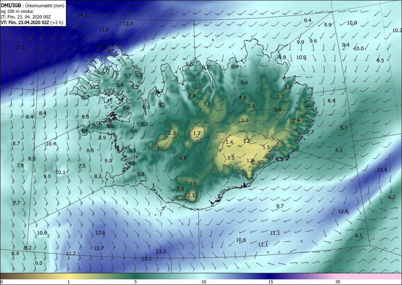This screenshot has width=402, height=285.
Task: Click the VT valid time line reading 02Z (+2 h)
Action: pyautogui.click(x=32, y=22)
